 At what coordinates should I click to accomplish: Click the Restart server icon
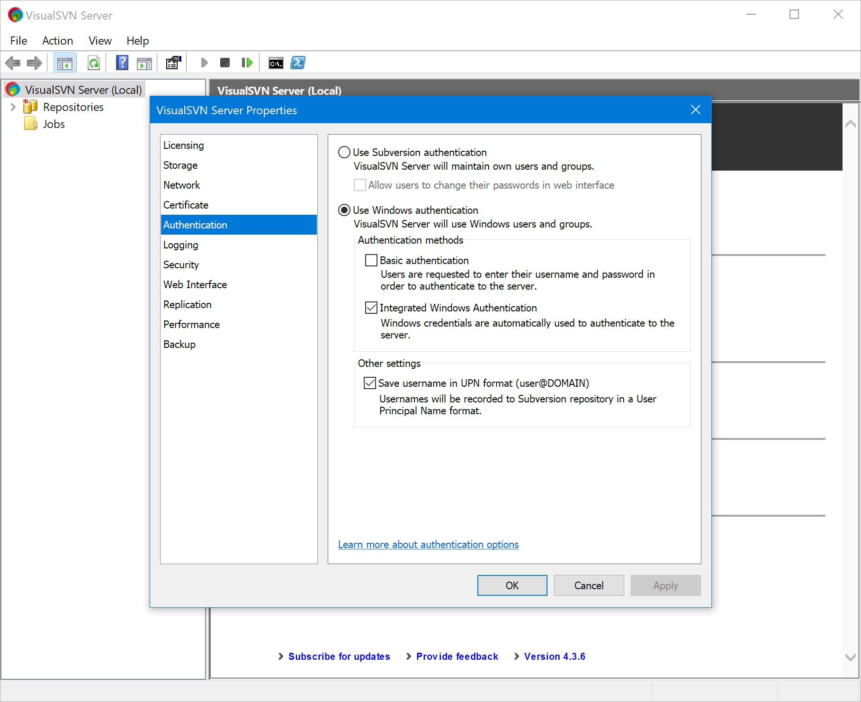coord(247,63)
